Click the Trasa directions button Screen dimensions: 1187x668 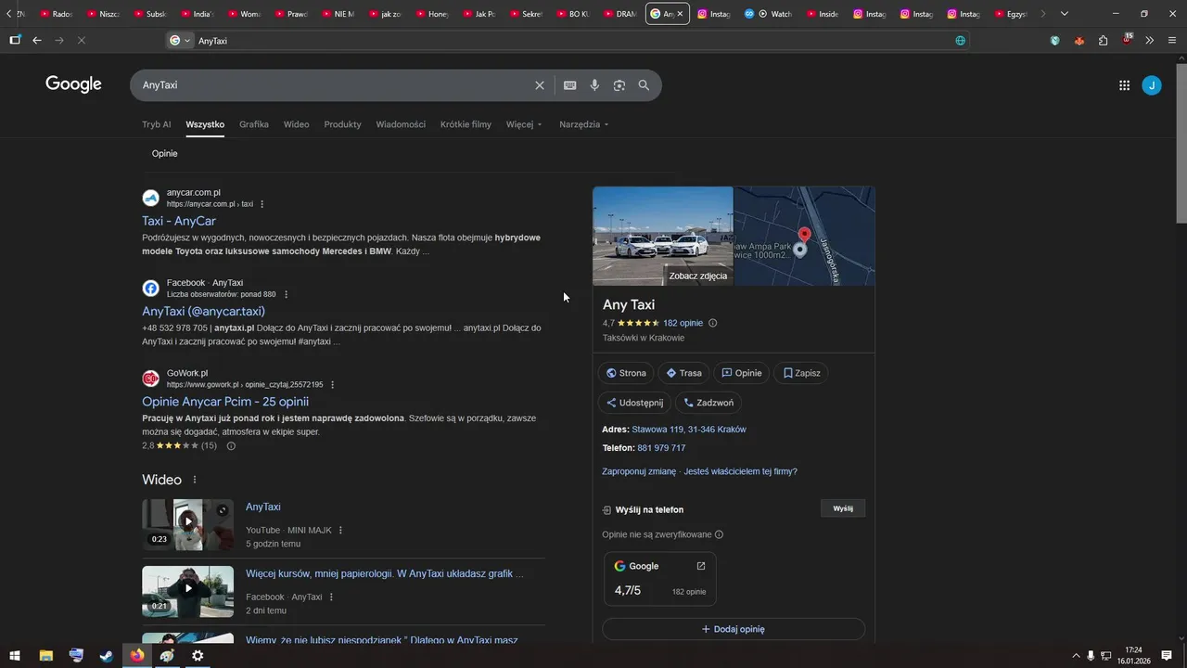(x=684, y=373)
